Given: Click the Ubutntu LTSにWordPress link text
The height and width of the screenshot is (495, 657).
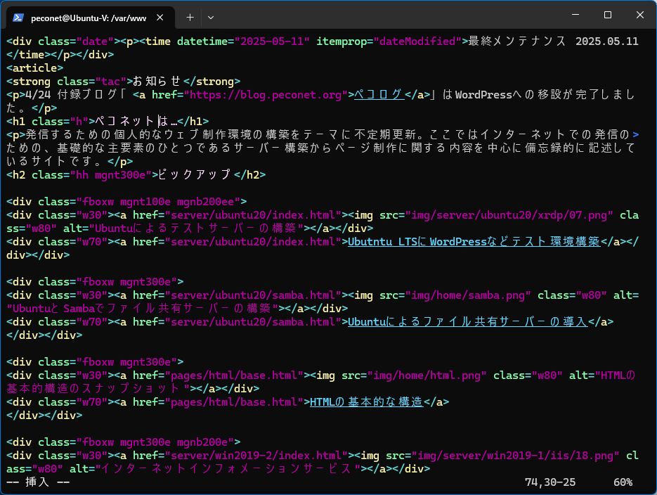Looking at the screenshot, I should click(474, 242).
